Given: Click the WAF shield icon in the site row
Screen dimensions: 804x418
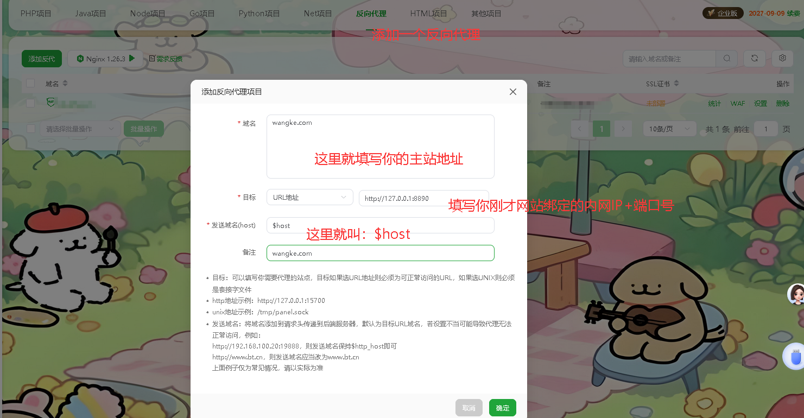Looking at the screenshot, I should pyautogui.click(x=50, y=102).
